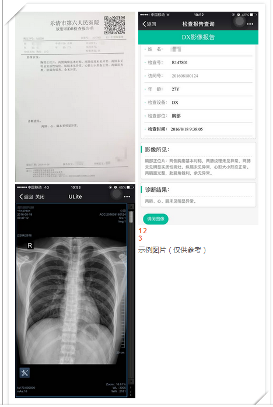Tap the 检查时间 2016/8/18 row
Image resolution: width=273 pixels, height=407 pixels.
198,129
